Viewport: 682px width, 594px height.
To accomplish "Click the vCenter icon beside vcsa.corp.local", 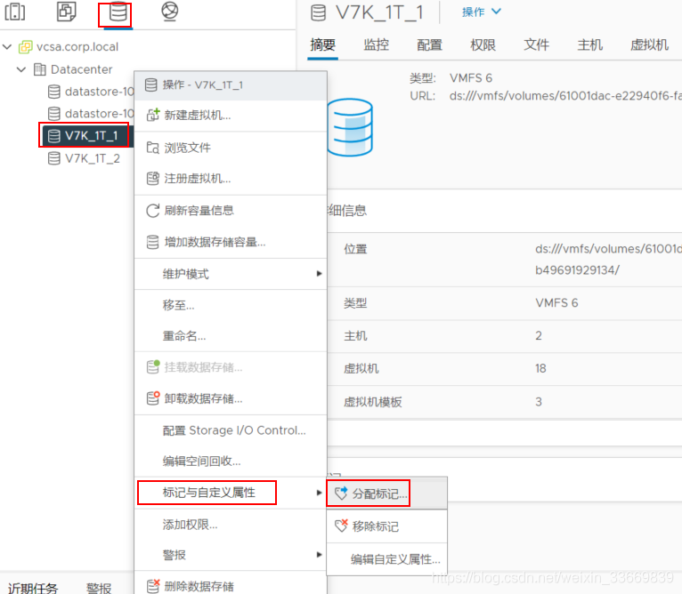I will [x=26, y=46].
